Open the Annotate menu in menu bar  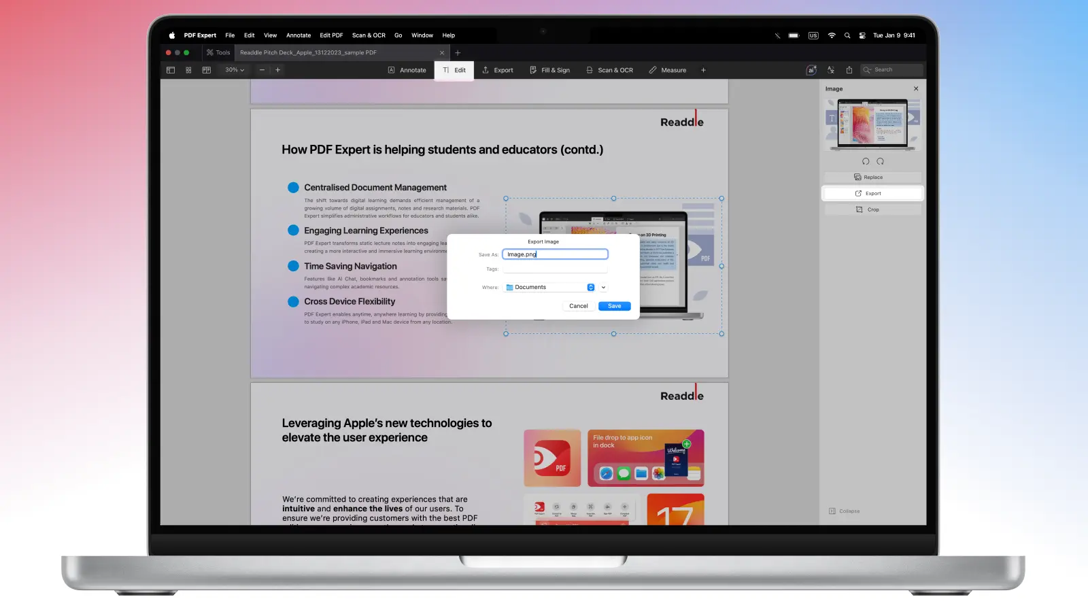coord(299,35)
